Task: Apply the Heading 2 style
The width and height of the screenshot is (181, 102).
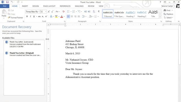Action: [142, 14]
